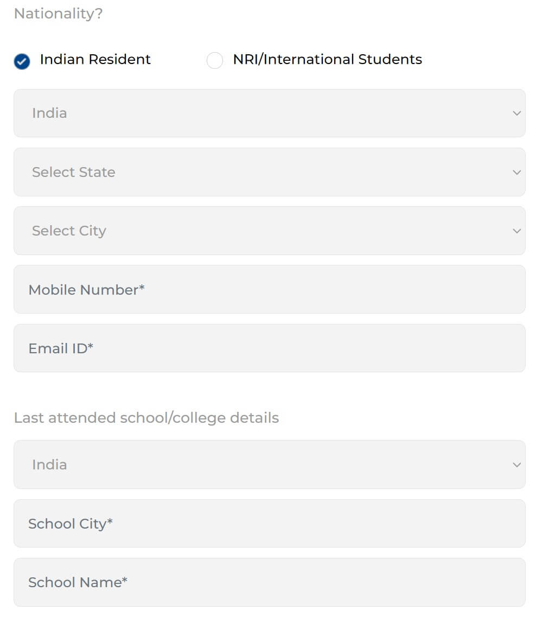Open the Select City dropdown
Image resolution: width=536 pixels, height=617 pixels.
pyautogui.click(x=270, y=231)
